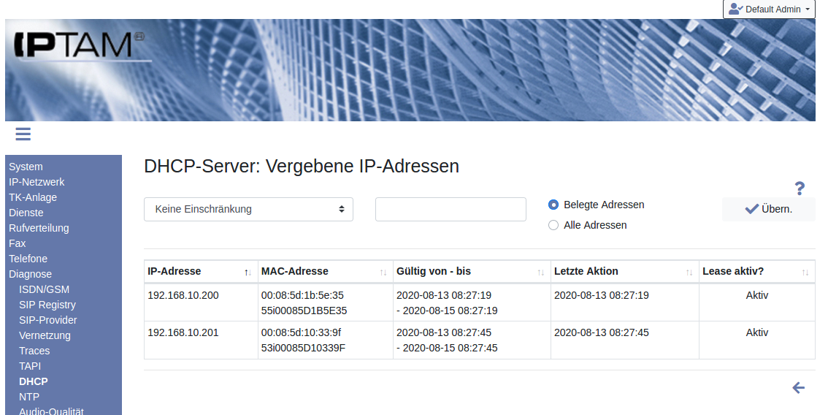Click the Übern. apply button
The height and width of the screenshot is (415, 828).
768,209
